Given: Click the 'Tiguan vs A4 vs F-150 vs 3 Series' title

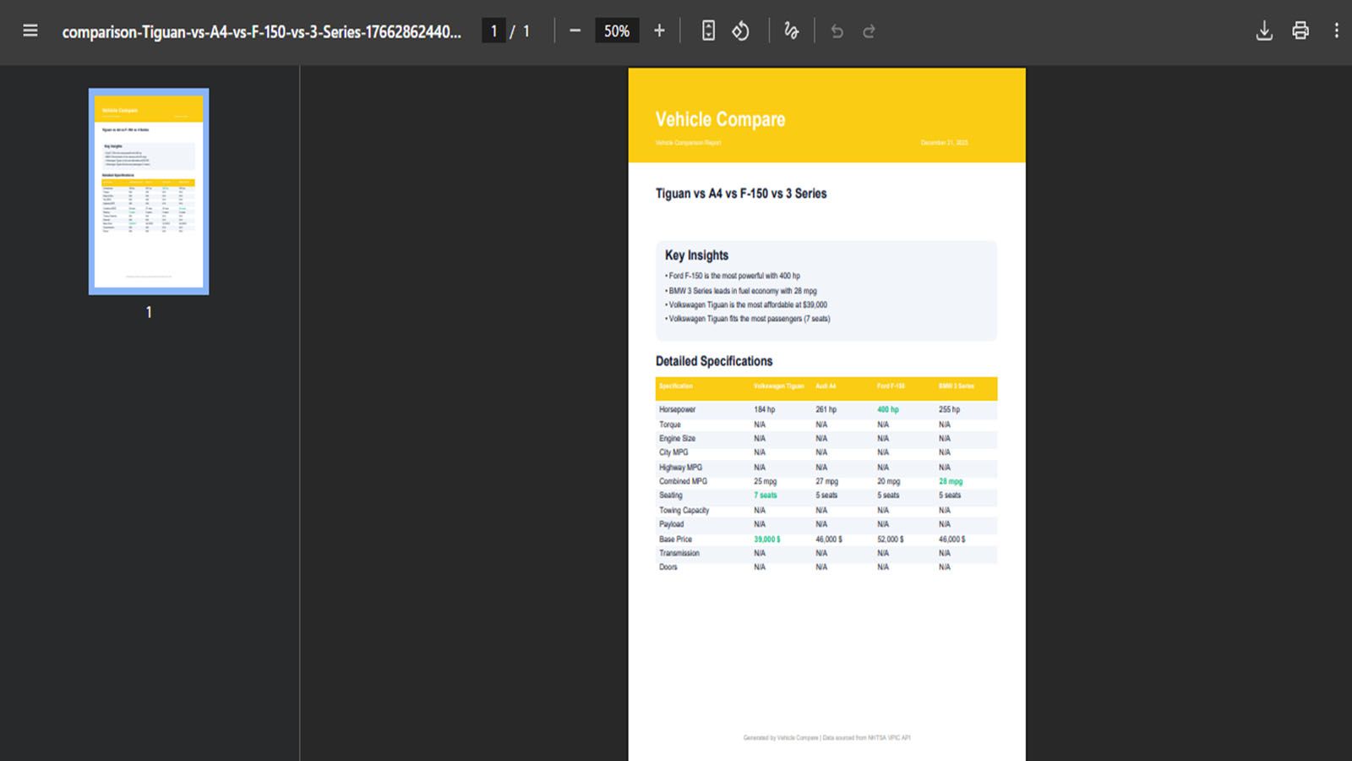Looking at the screenshot, I should pyautogui.click(x=741, y=194).
